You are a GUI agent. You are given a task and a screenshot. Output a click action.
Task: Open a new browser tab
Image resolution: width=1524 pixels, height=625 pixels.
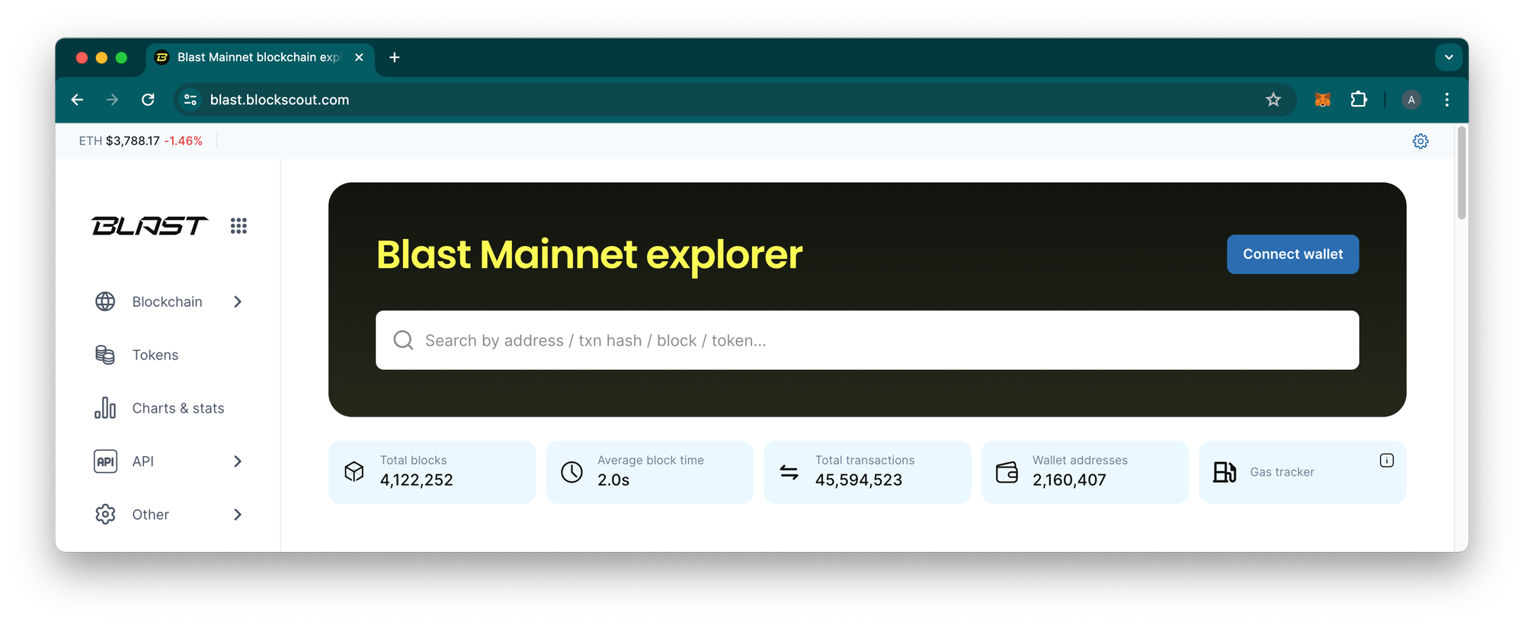click(394, 57)
